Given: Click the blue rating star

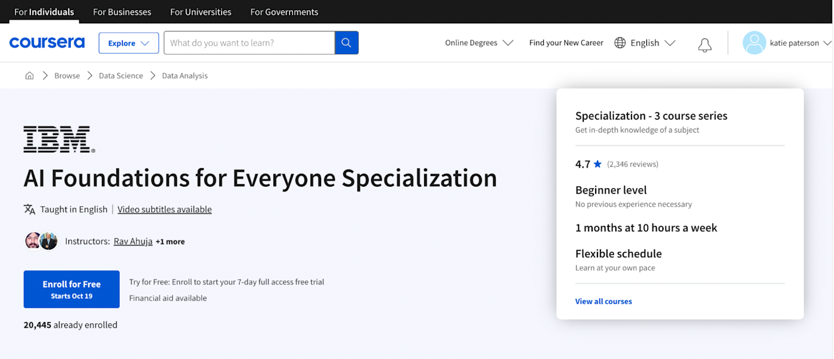Looking at the screenshot, I should [x=598, y=164].
